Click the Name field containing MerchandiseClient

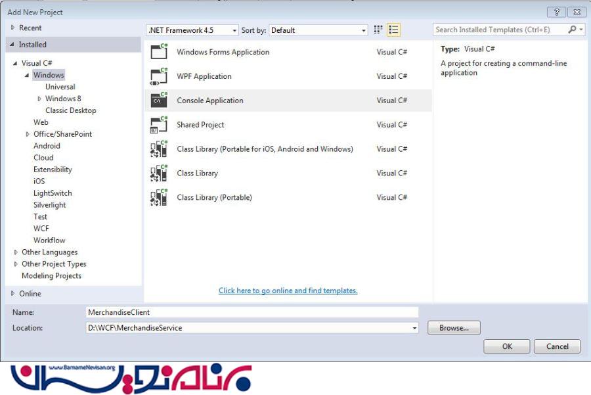coord(252,312)
